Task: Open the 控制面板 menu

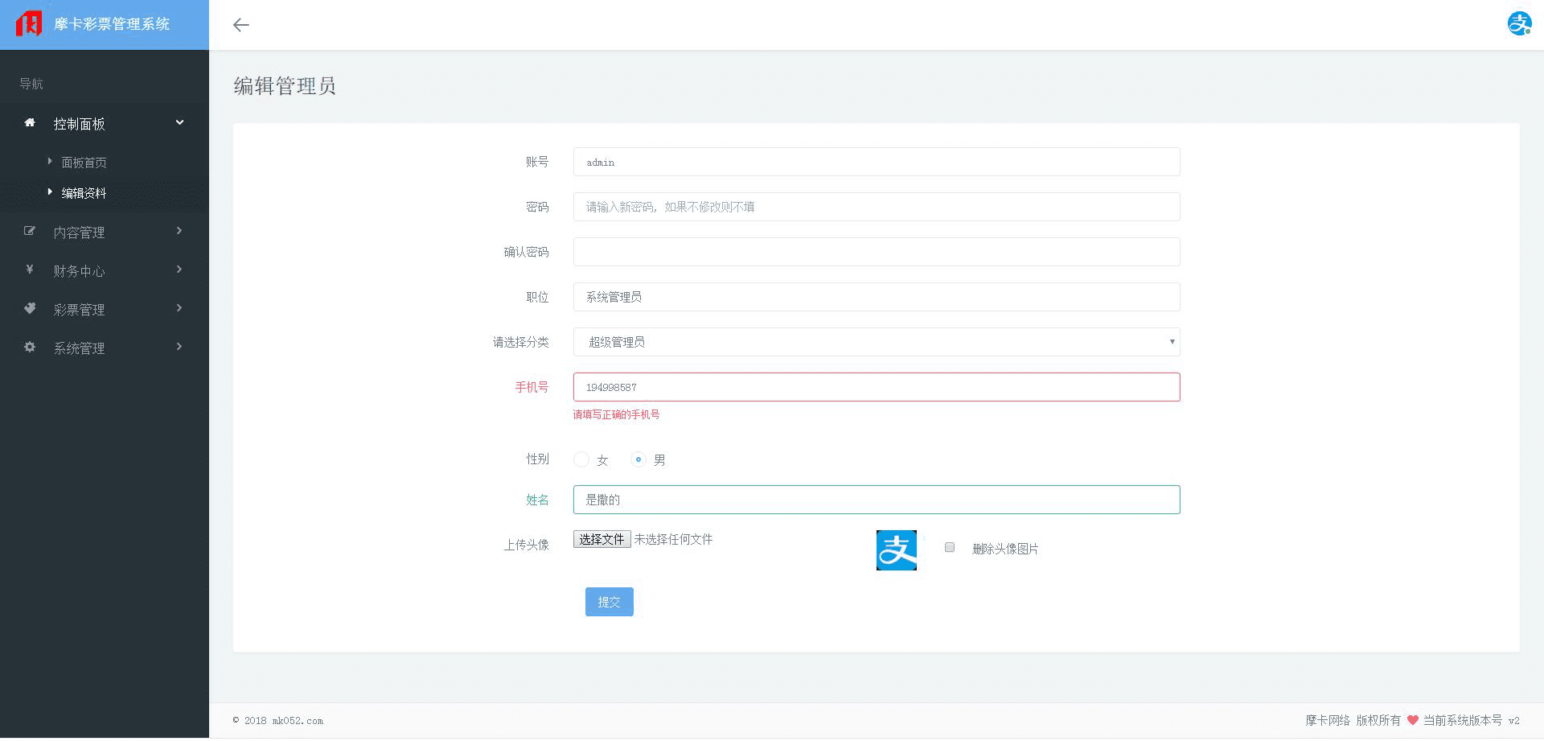Action: 105,123
